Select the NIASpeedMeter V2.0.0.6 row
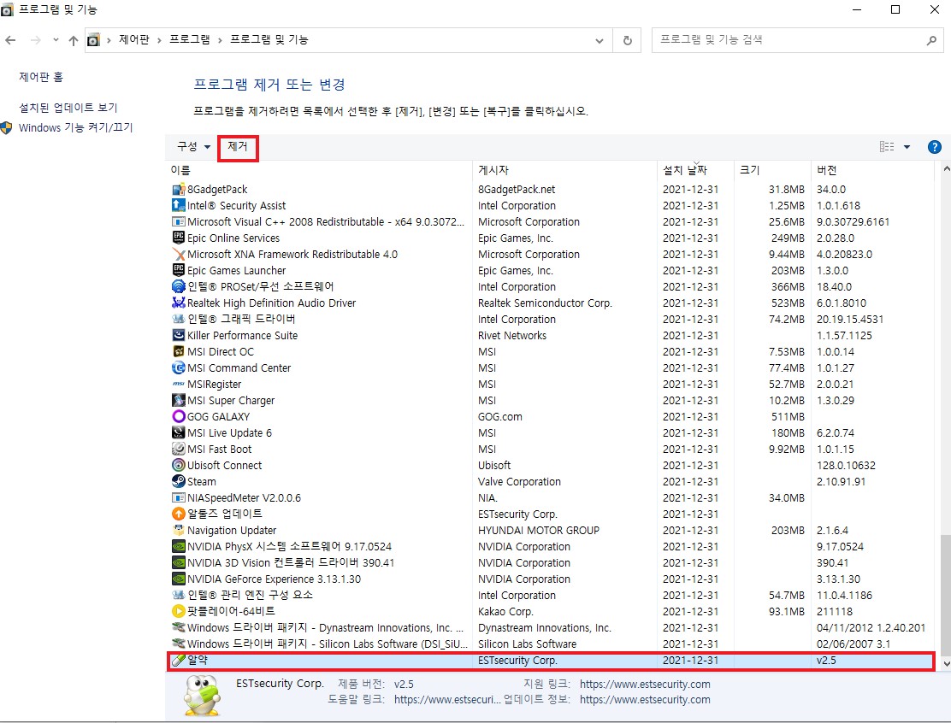Image resolution: width=951 pixels, height=723 pixels. tap(550, 498)
